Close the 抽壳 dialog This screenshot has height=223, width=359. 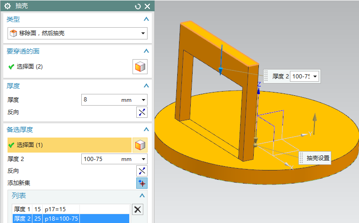(148, 7)
